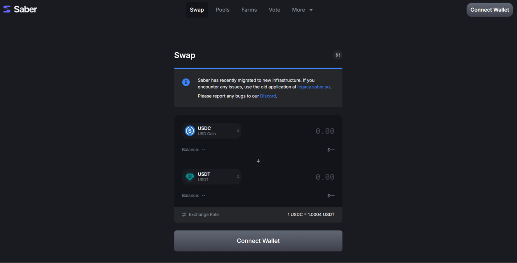This screenshot has width=517, height=263.
Task: Follow the Discord link
Action: [268, 96]
